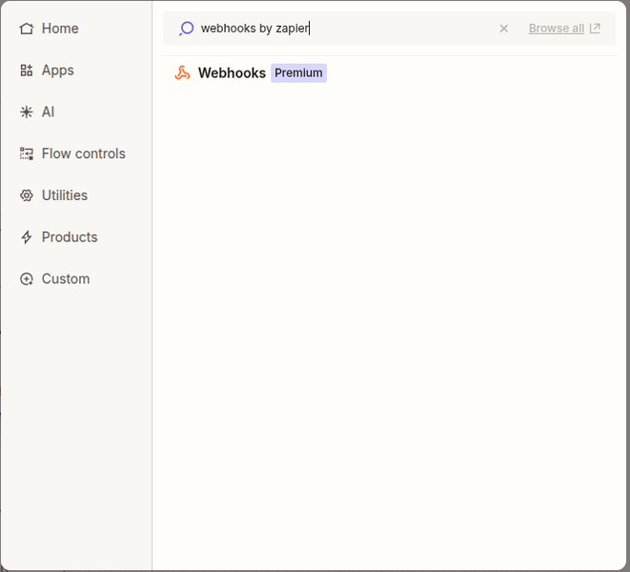Click the Home house icon
Image resolution: width=630 pixels, height=572 pixels.
point(27,29)
